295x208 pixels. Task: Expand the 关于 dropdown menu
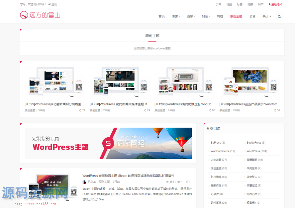coord(267,16)
